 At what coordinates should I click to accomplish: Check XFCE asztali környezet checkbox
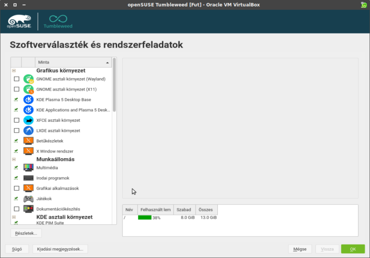pos(17,120)
